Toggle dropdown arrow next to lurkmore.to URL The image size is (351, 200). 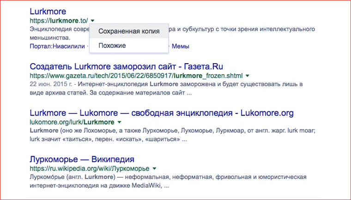tap(93, 21)
